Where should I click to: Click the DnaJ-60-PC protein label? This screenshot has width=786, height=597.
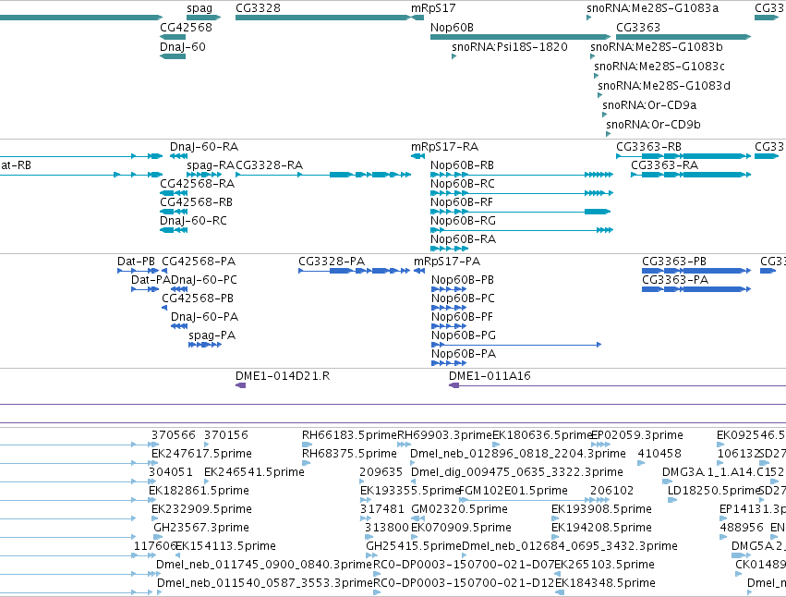(x=203, y=280)
